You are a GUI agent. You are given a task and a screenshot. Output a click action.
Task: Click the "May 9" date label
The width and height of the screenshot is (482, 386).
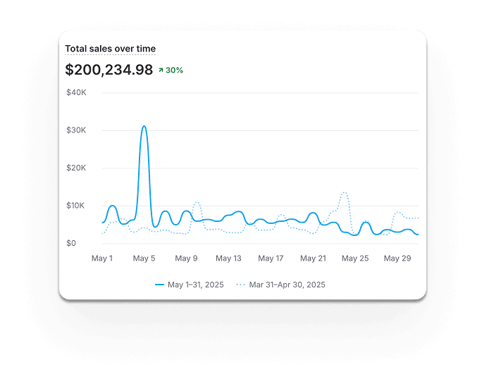click(186, 259)
